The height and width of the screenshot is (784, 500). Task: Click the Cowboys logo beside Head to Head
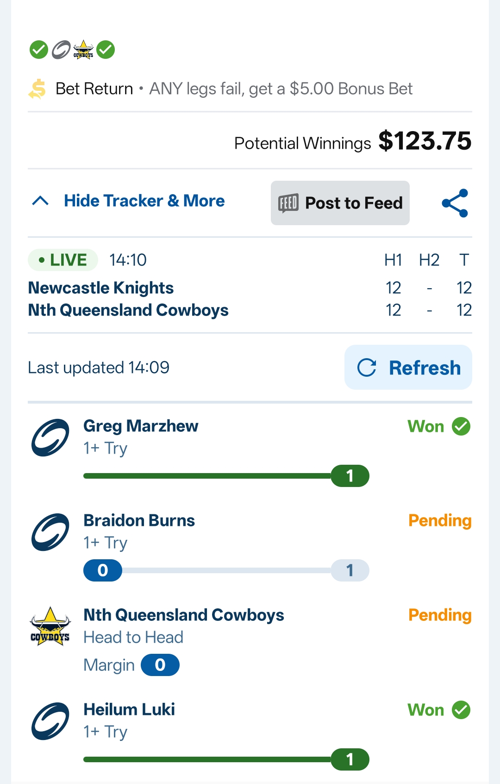click(50, 627)
